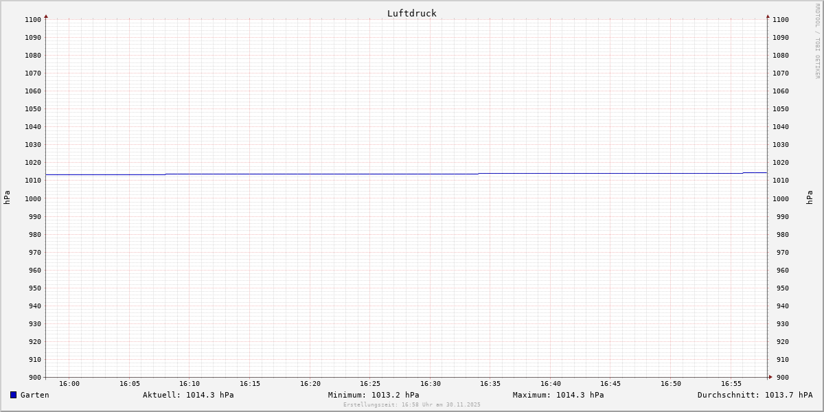Click the 16:30 time axis label
The height and width of the screenshot is (412, 824).
coord(431,384)
